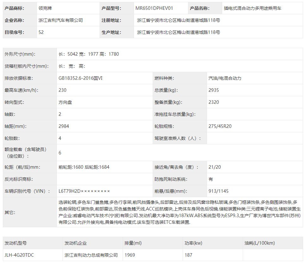Screen dimensions: 305x263
Task: Click the 整备质量(kg) label
Action: (x=168, y=102)
